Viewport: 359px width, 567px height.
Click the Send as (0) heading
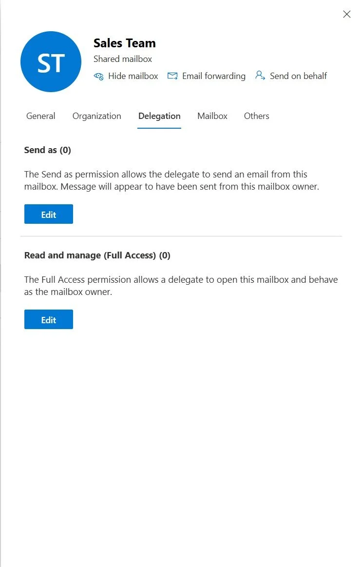48,150
